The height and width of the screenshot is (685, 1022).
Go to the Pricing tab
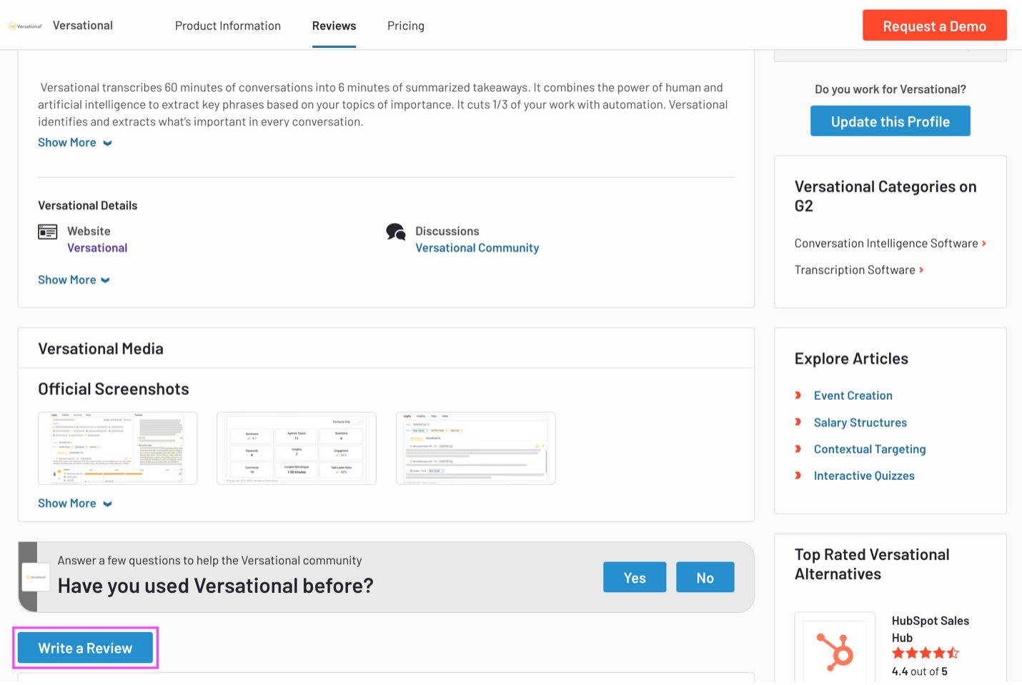click(406, 26)
